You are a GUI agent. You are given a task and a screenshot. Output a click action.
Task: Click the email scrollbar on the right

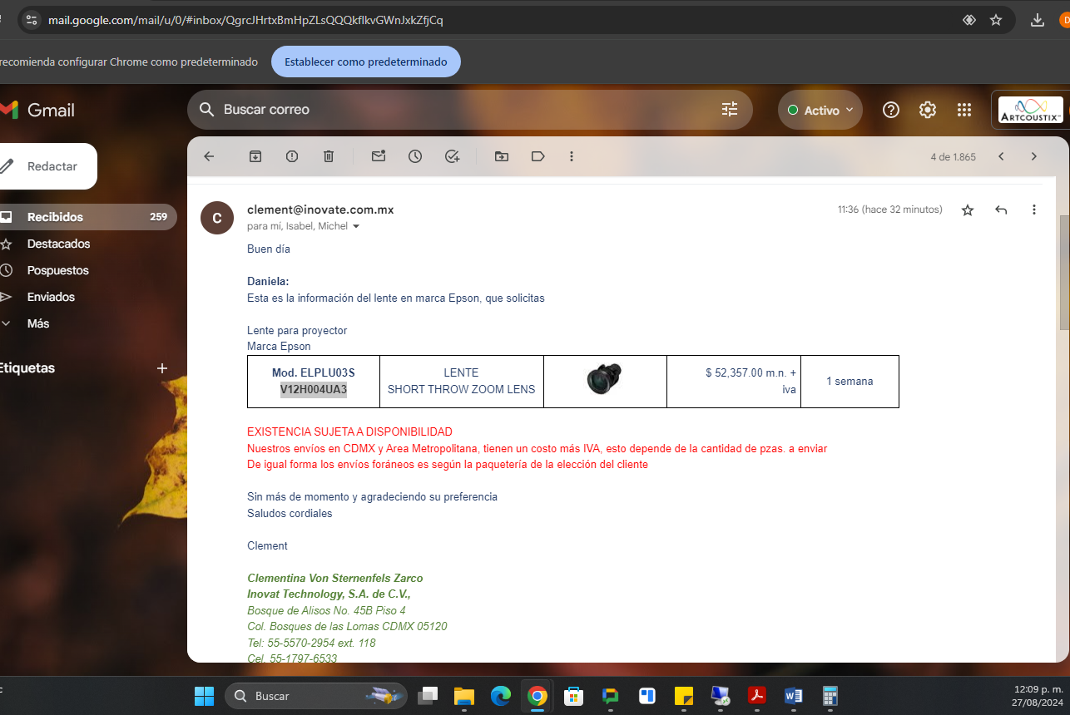pyautogui.click(x=1063, y=274)
